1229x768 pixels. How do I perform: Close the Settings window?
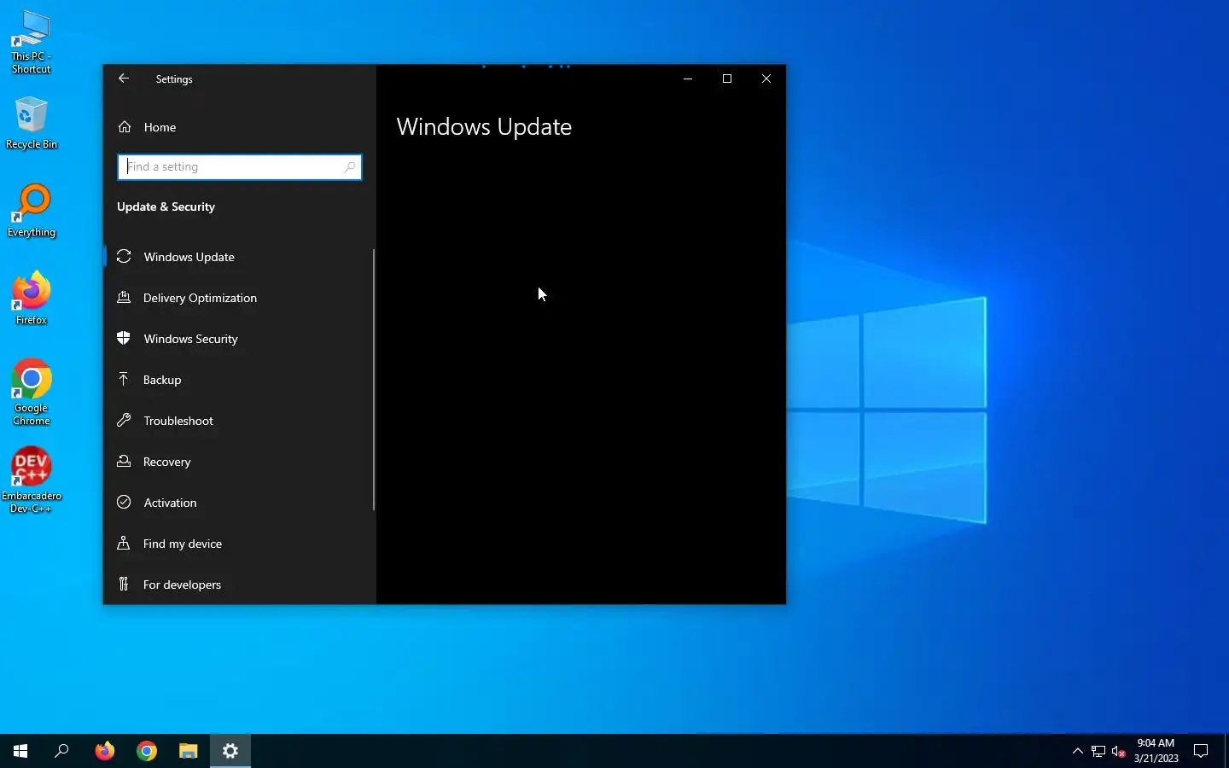click(766, 79)
